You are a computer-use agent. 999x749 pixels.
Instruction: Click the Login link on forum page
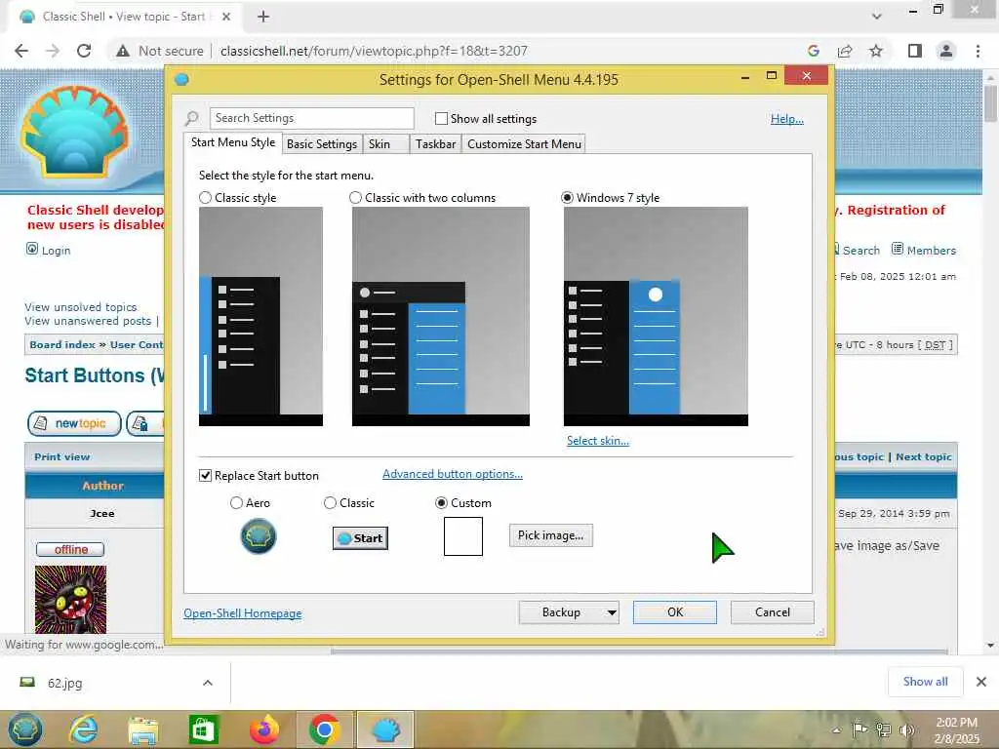click(56, 251)
